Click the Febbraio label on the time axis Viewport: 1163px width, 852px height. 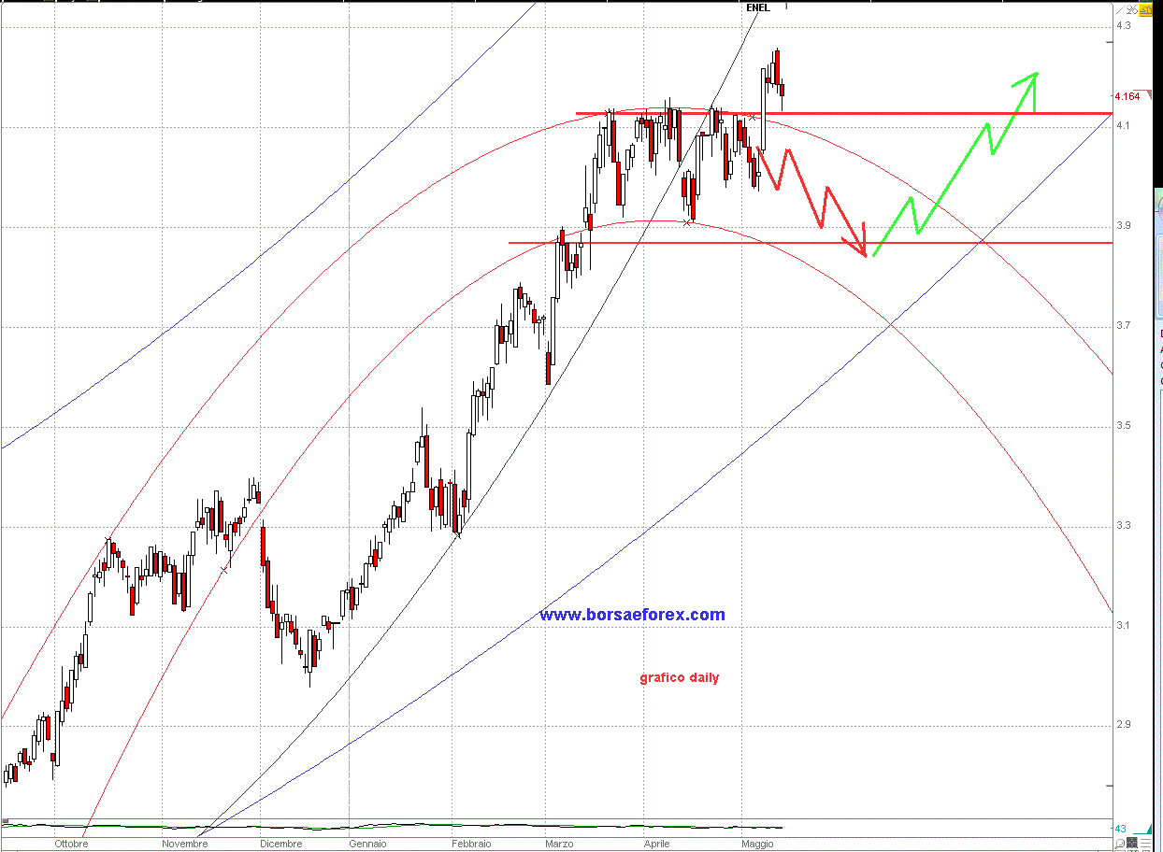click(470, 844)
